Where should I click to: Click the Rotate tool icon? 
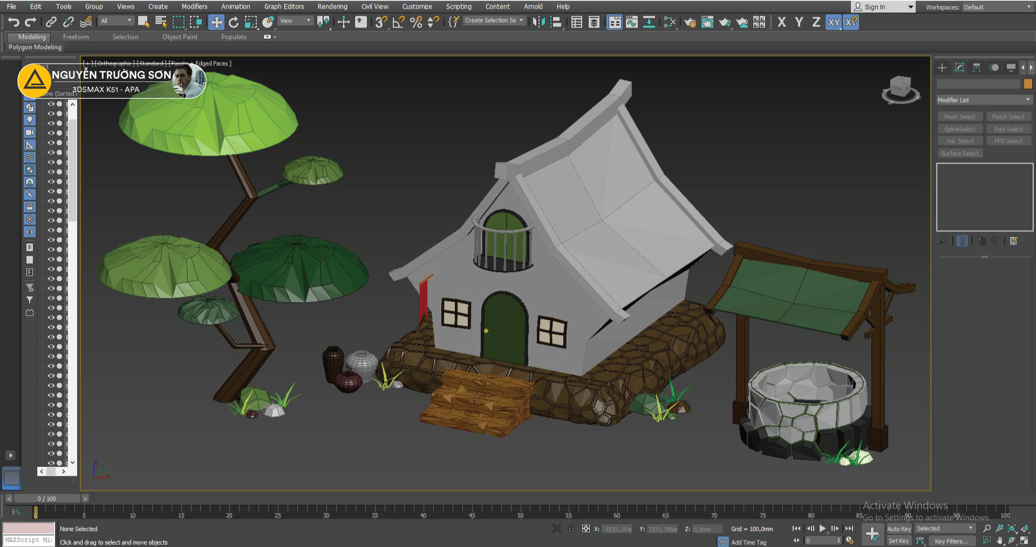pyautogui.click(x=234, y=22)
